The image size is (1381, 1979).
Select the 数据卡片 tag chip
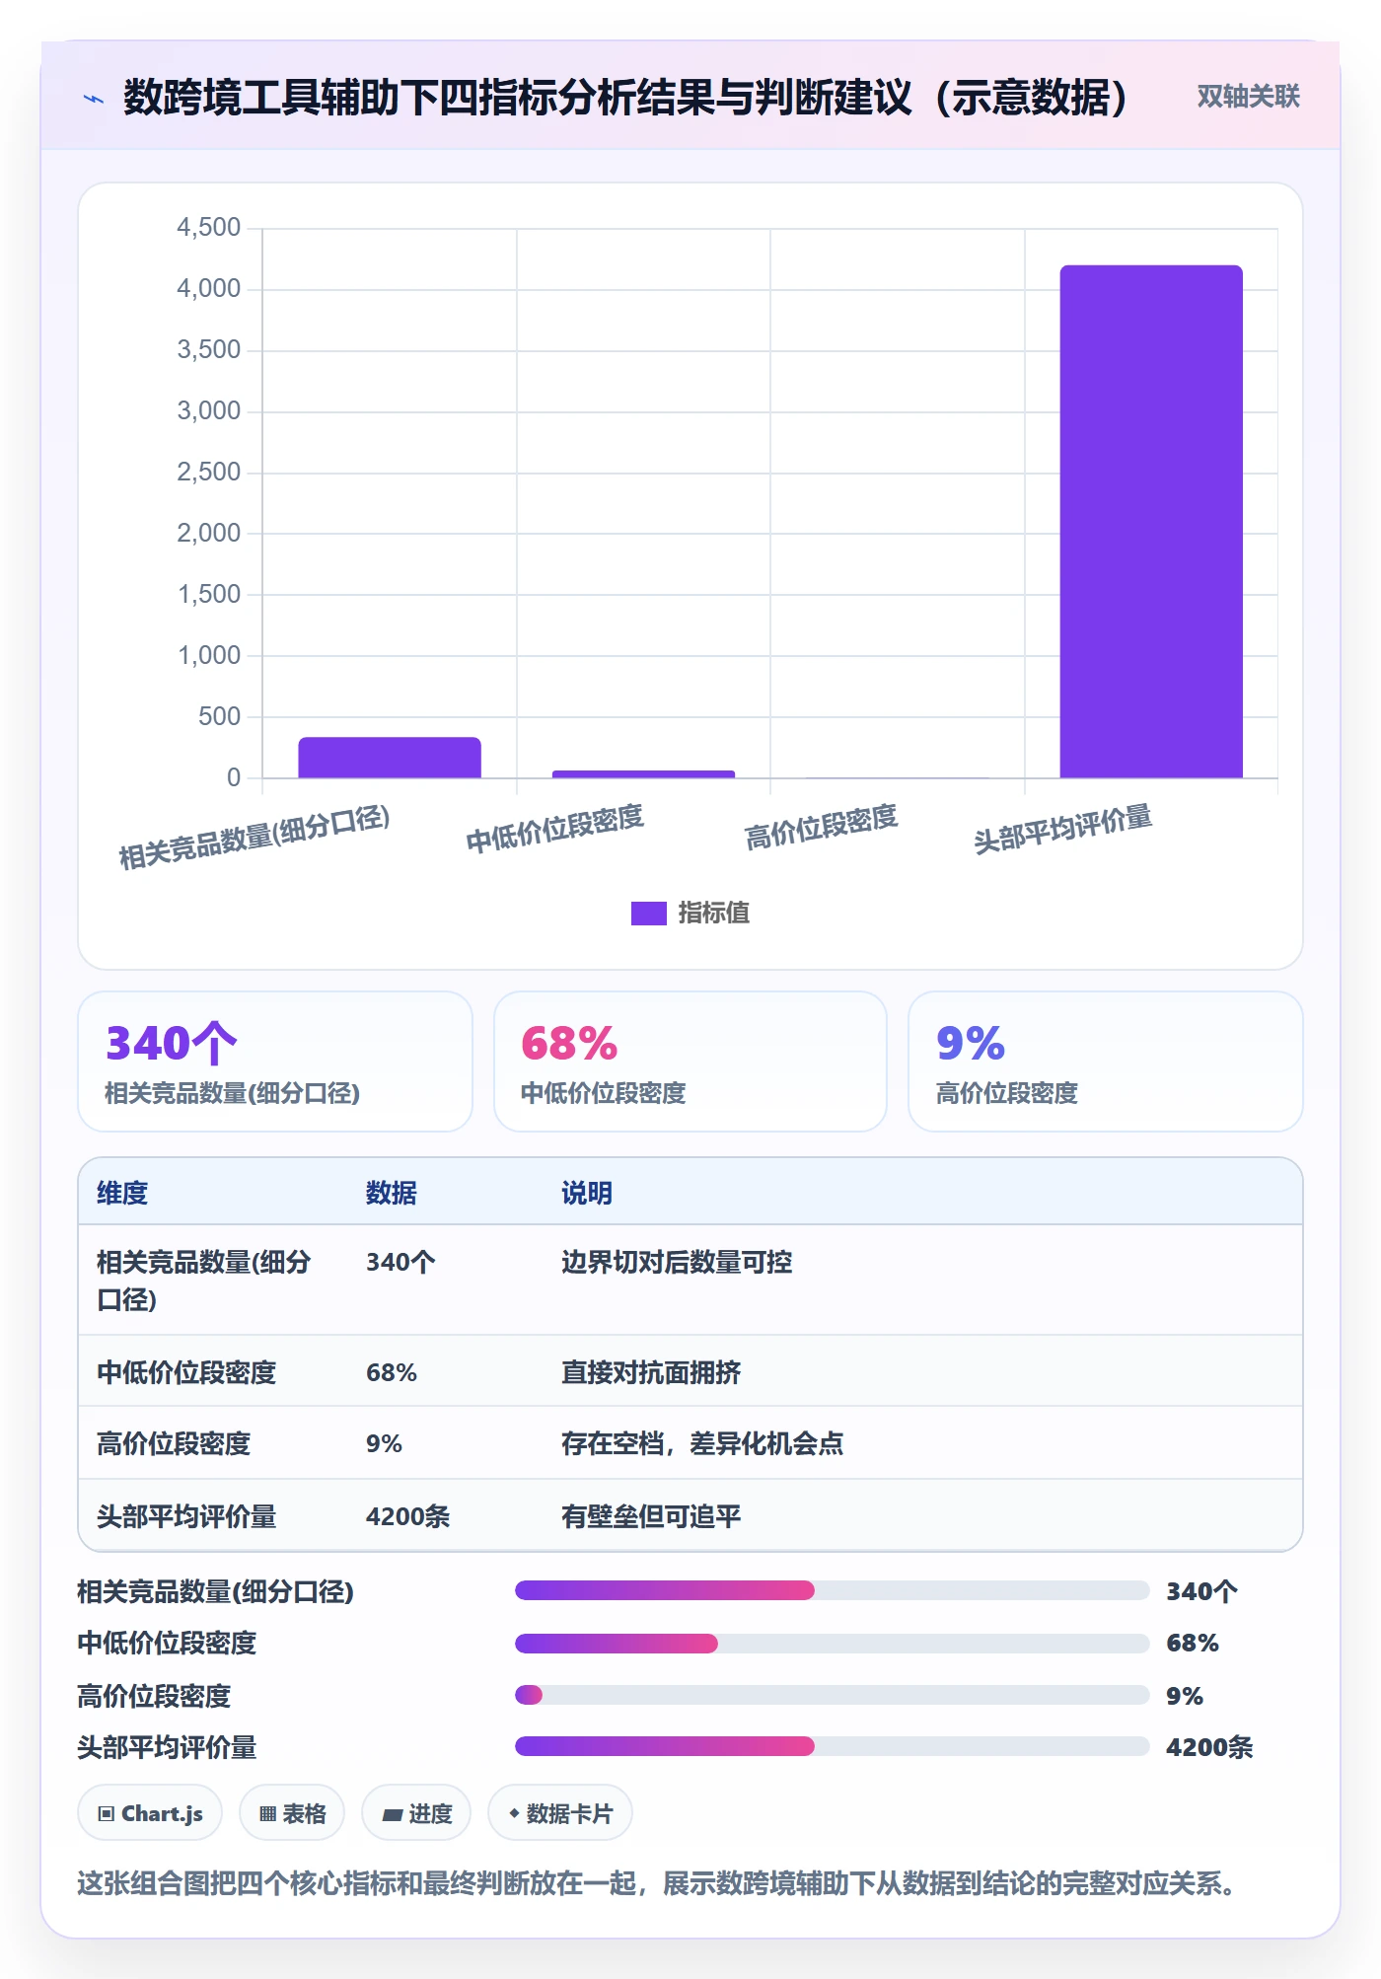click(560, 1813)
